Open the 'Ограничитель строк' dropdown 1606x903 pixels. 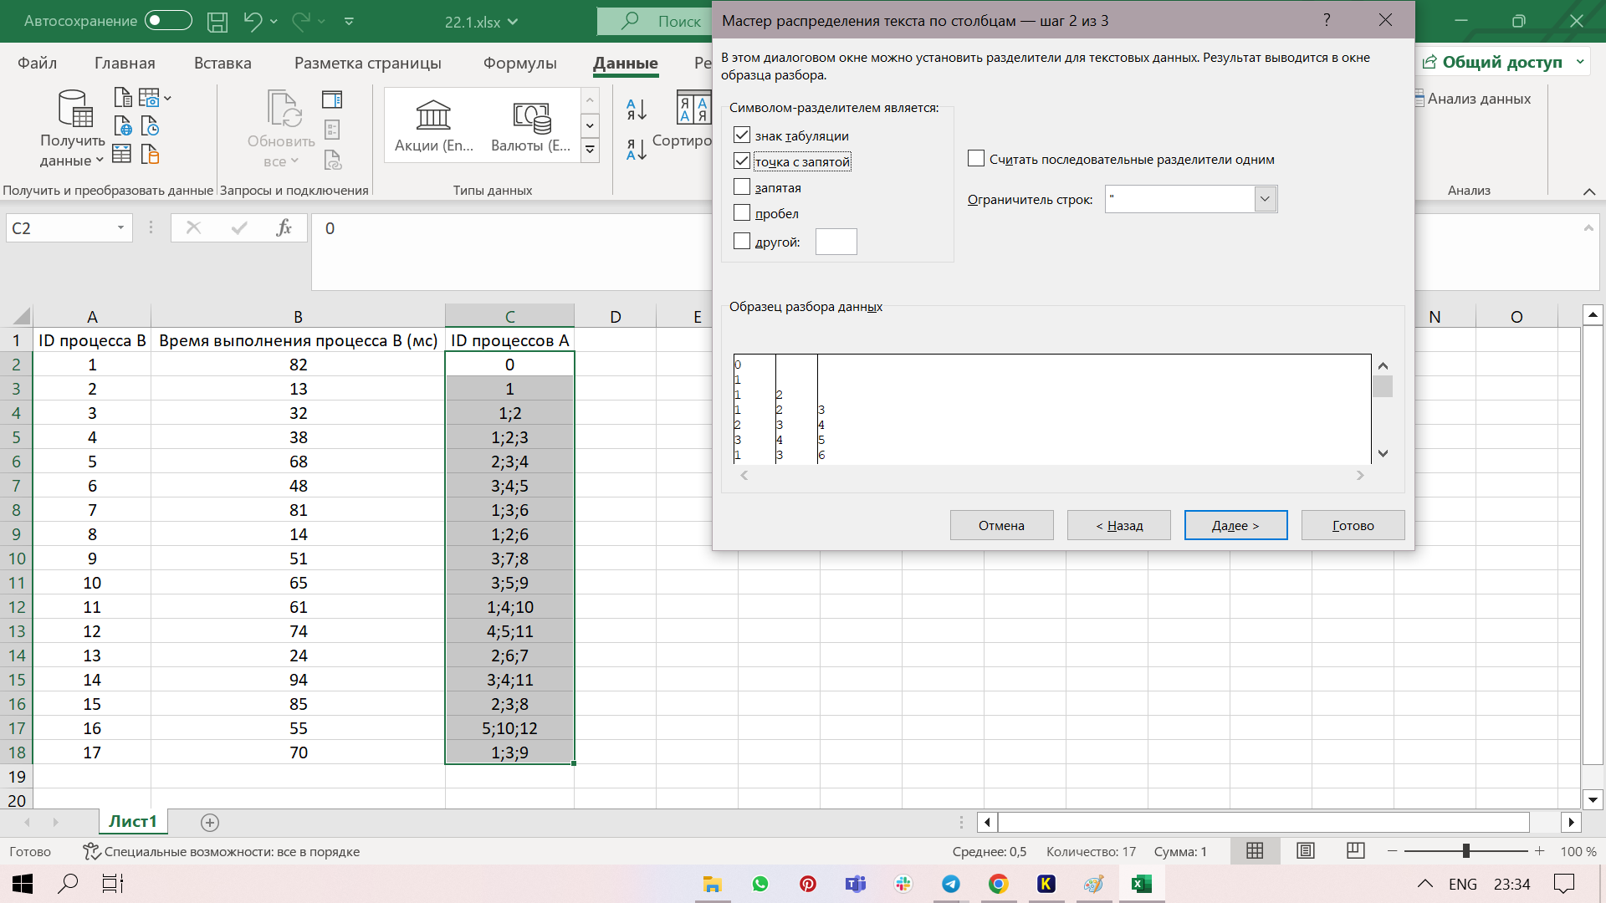(x=1265, y=199)
